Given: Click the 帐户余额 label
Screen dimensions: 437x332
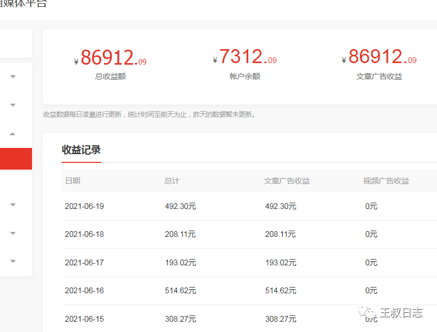Looking at the screenshot, I should (x=245, y=77).
